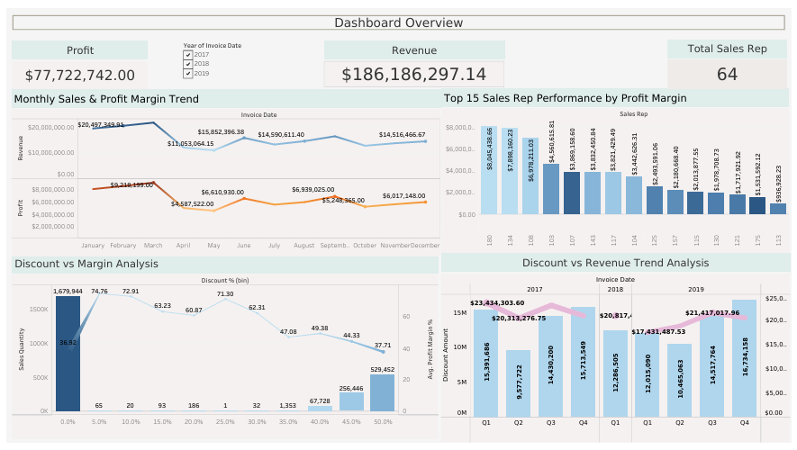Select the bar for sales rep 157
This screenshot has height=450, width=797.
[x=675, y=202]
